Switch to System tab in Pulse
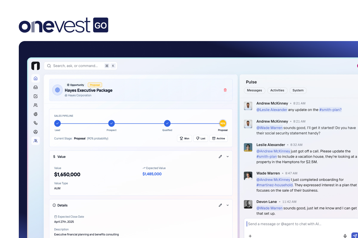The height and width of the screenshot is (238, 358). pyautogui.click(x=298, y=90)
